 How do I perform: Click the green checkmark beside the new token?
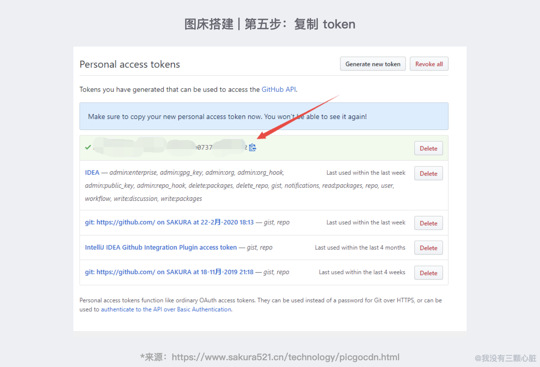(88, 147)
